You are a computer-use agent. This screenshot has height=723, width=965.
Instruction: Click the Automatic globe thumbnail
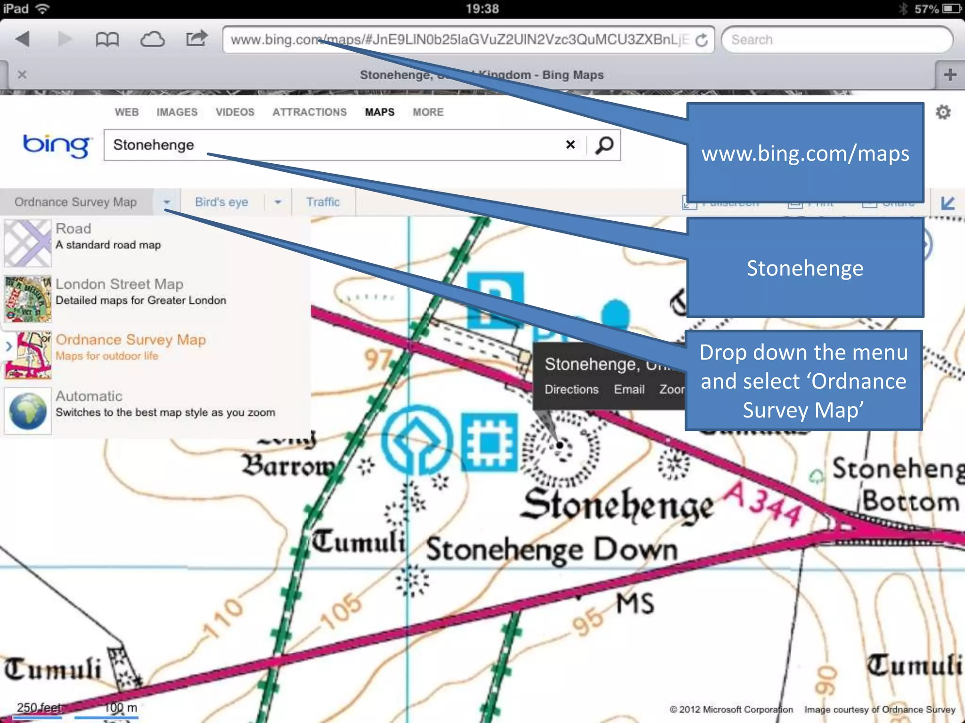(28, 411)
